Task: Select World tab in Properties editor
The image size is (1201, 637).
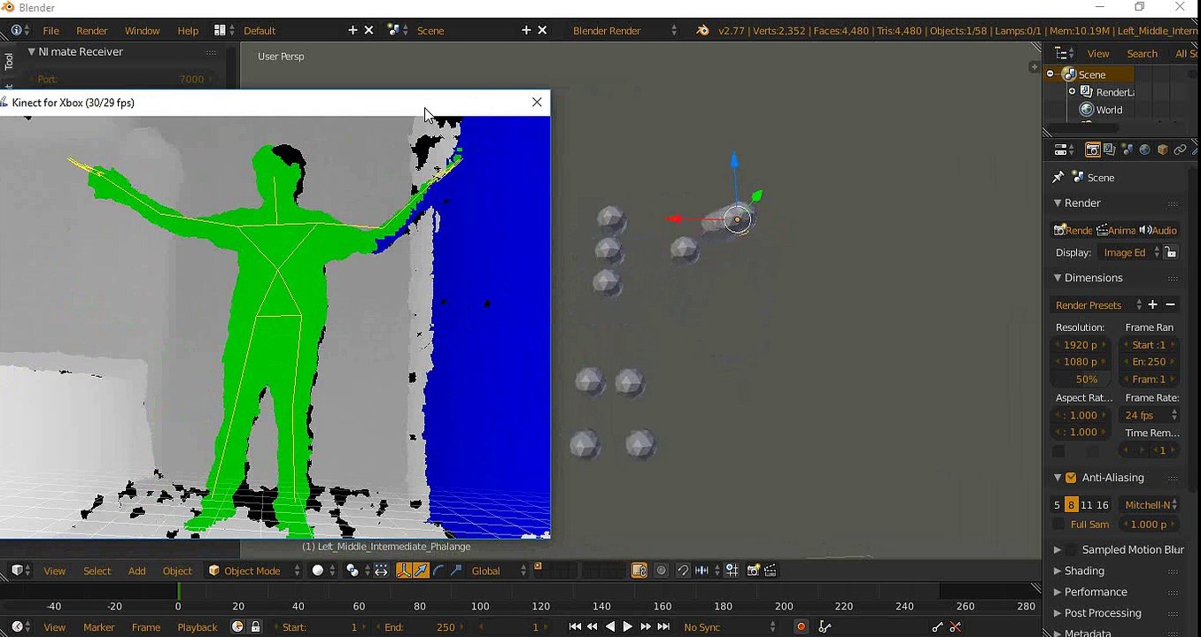Action: pos(1144,150)
